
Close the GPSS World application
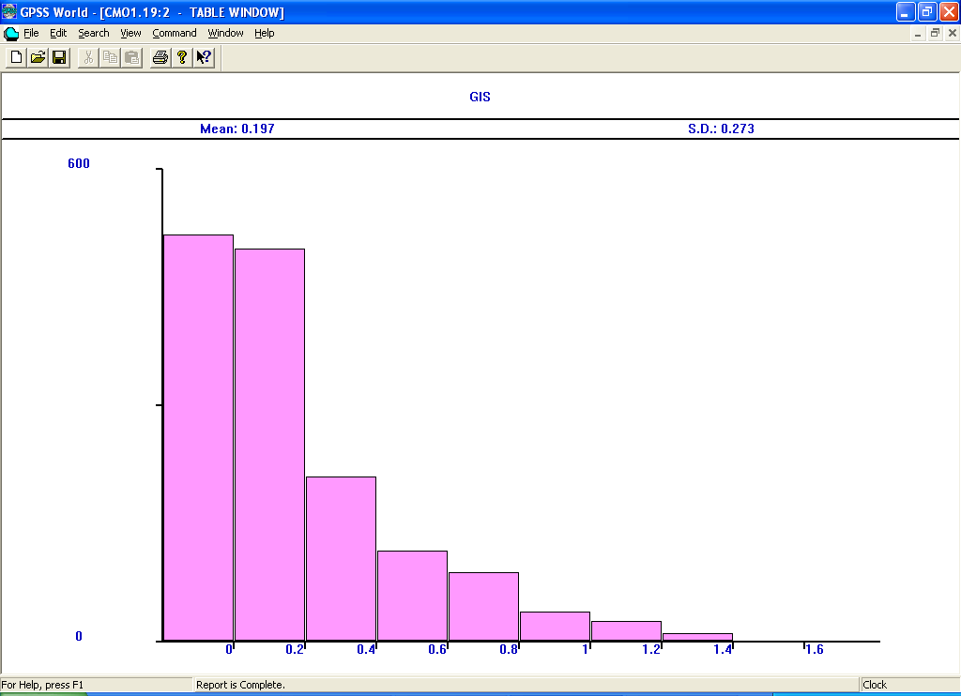(949, 11)
